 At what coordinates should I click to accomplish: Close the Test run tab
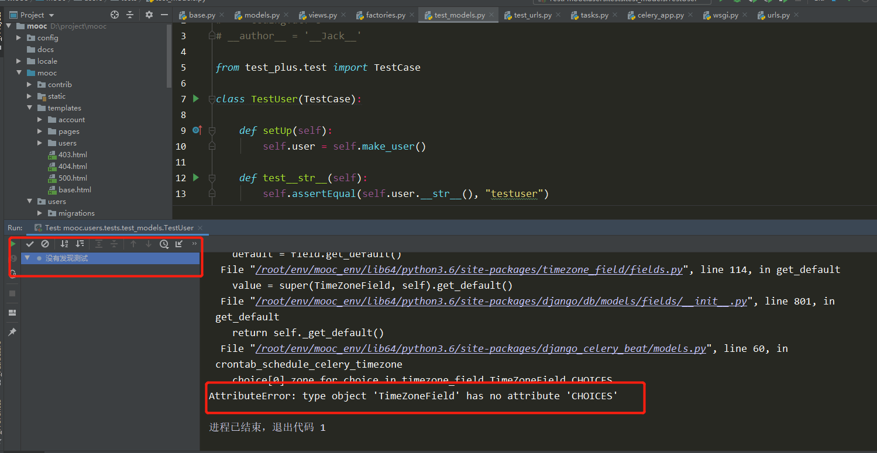200,228
